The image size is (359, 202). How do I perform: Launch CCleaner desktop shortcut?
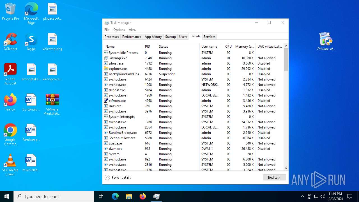(10, 42)
